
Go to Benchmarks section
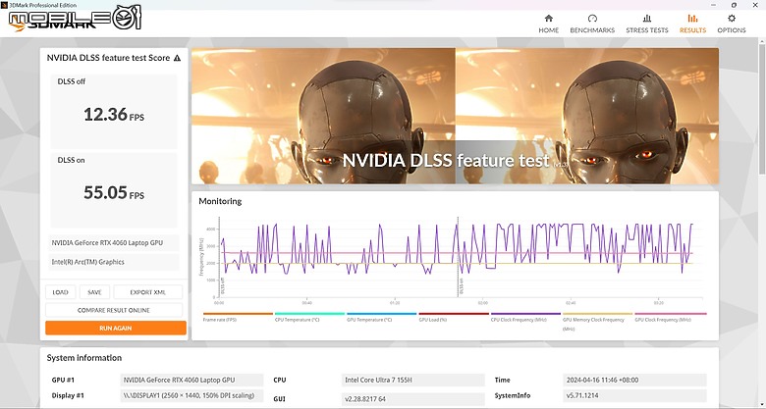click(592, 24)
